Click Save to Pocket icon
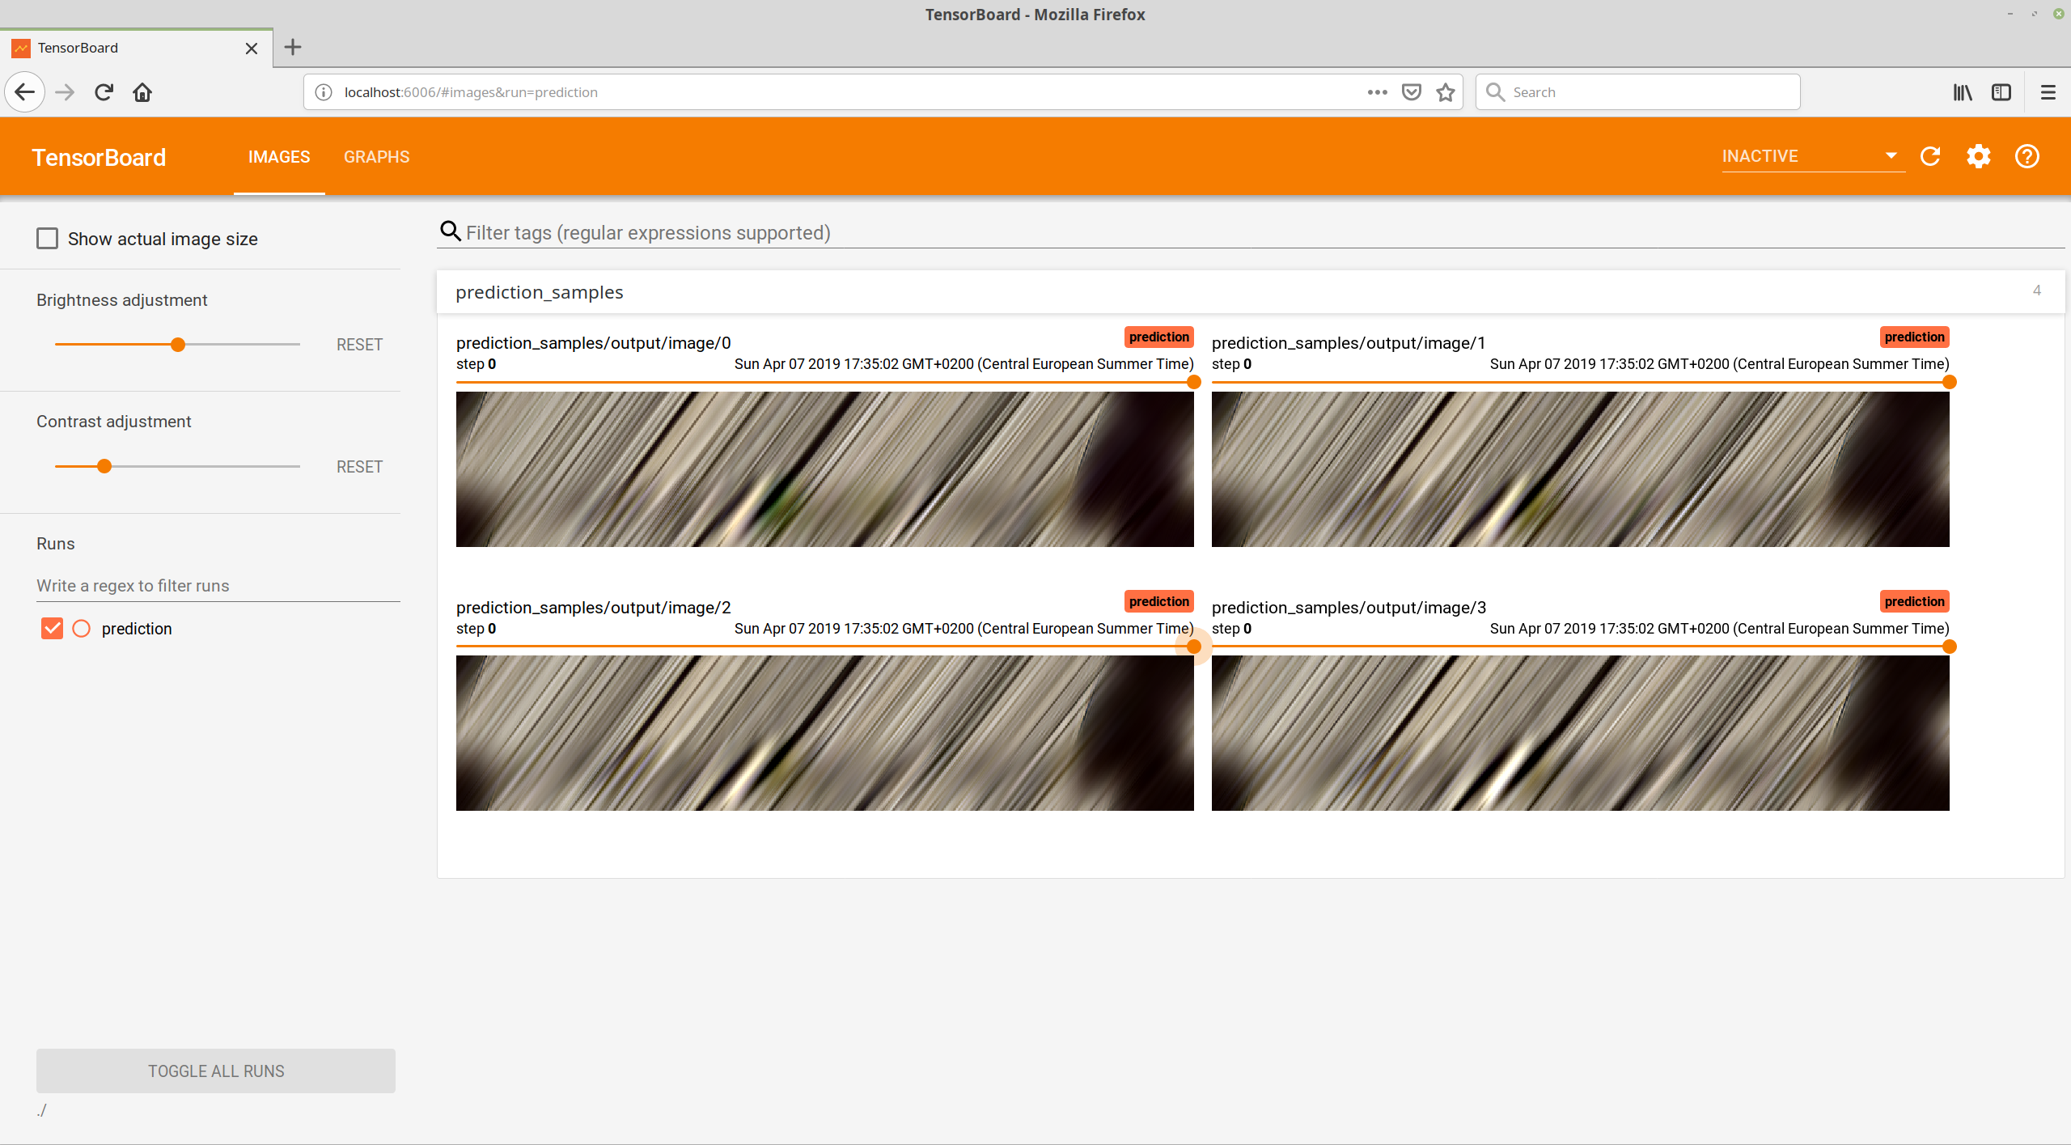The height and width of the screenshot is (1145, 2071). (1412, 92)
